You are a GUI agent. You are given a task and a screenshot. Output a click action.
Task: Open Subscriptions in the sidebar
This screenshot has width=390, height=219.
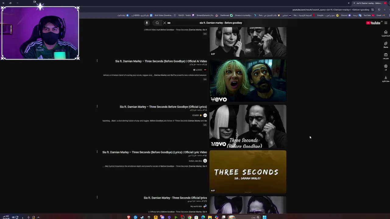pos(386,56)
